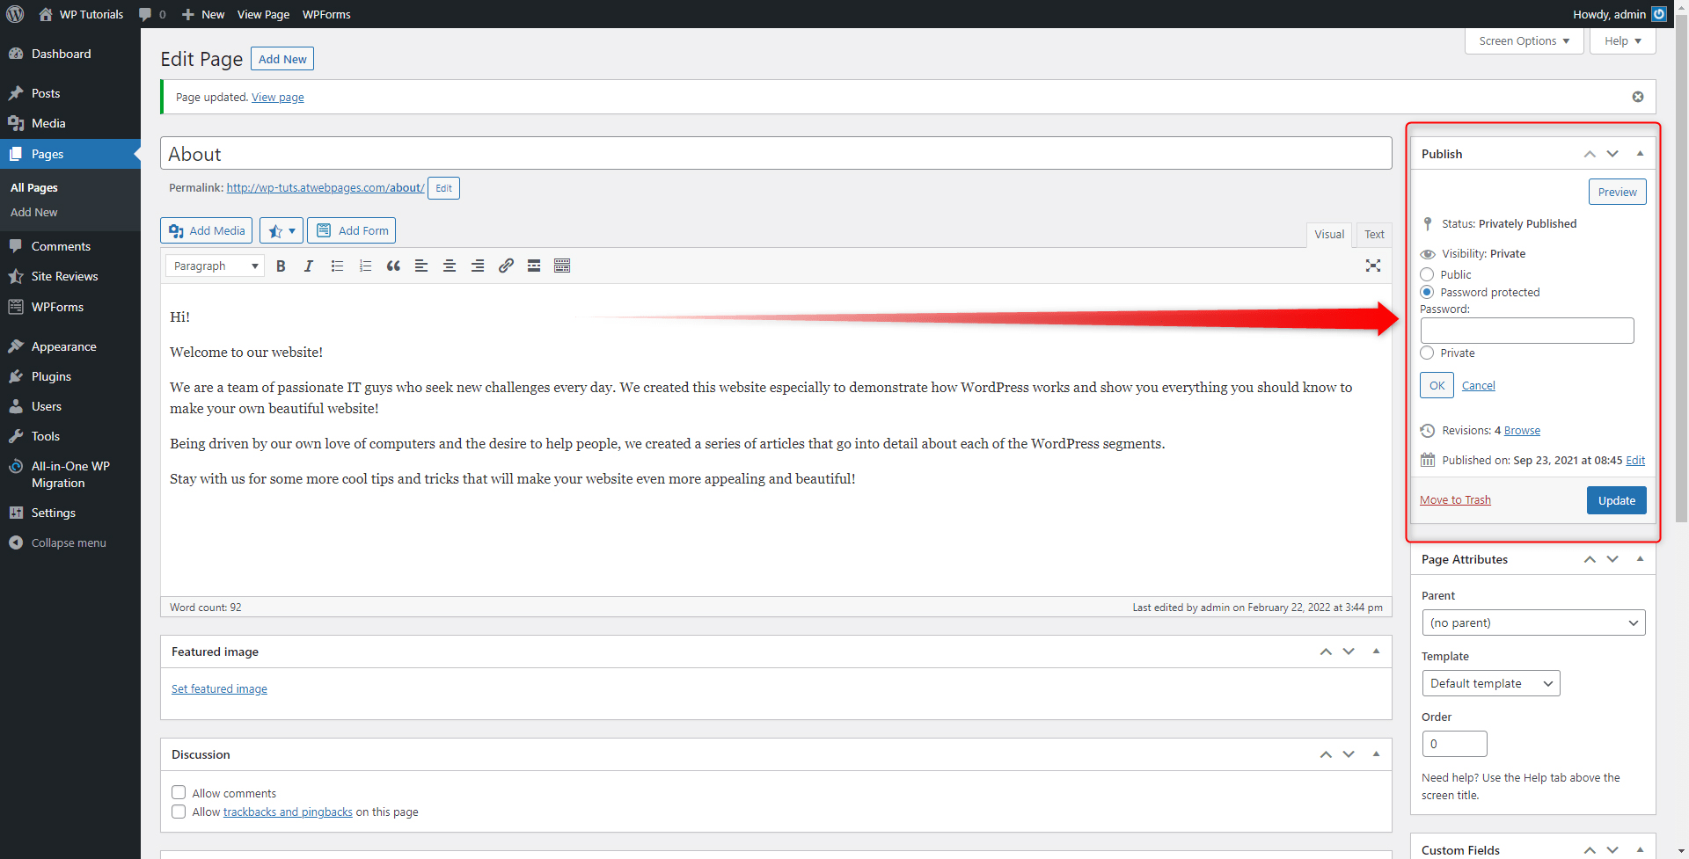1689x859 pixels.
Task: Open the comments bubble in admin bar
Action: tap(152, 14)
